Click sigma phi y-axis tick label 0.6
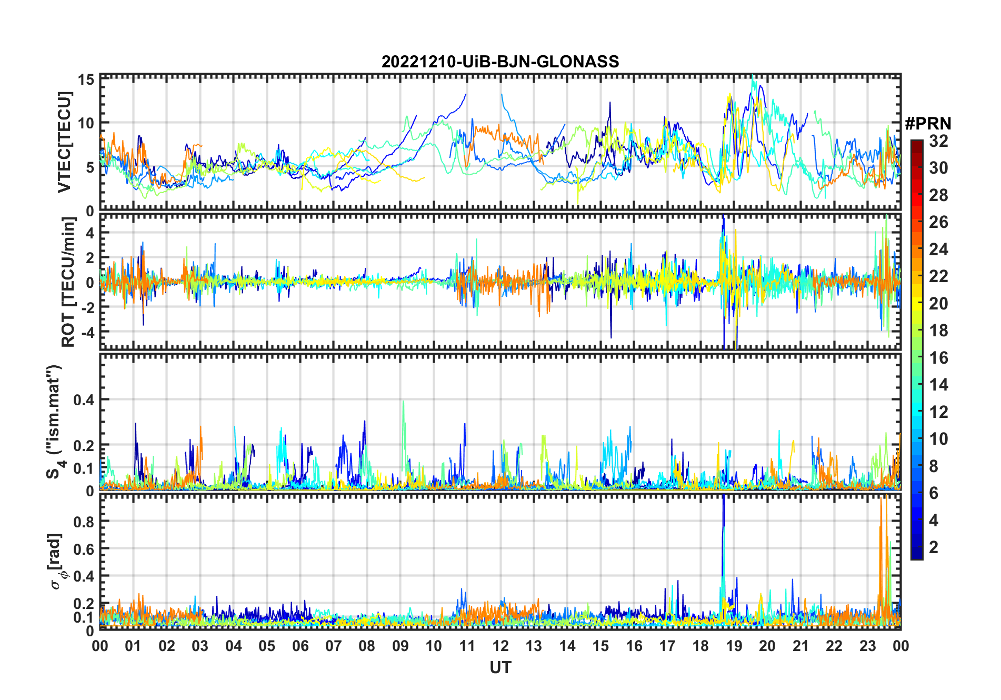The width and height of the screenshot is (1001, 700). [84, 549]
